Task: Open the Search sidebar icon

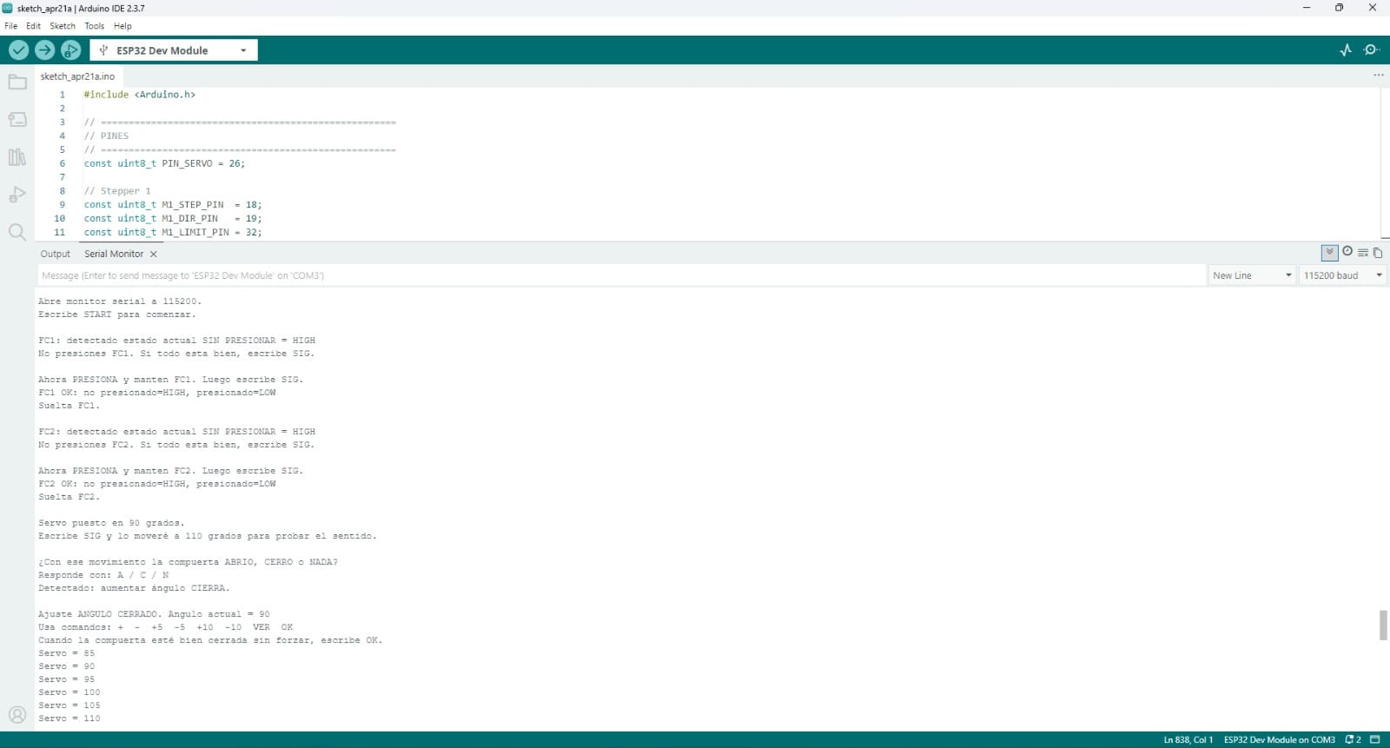Action: pos(17,232)
